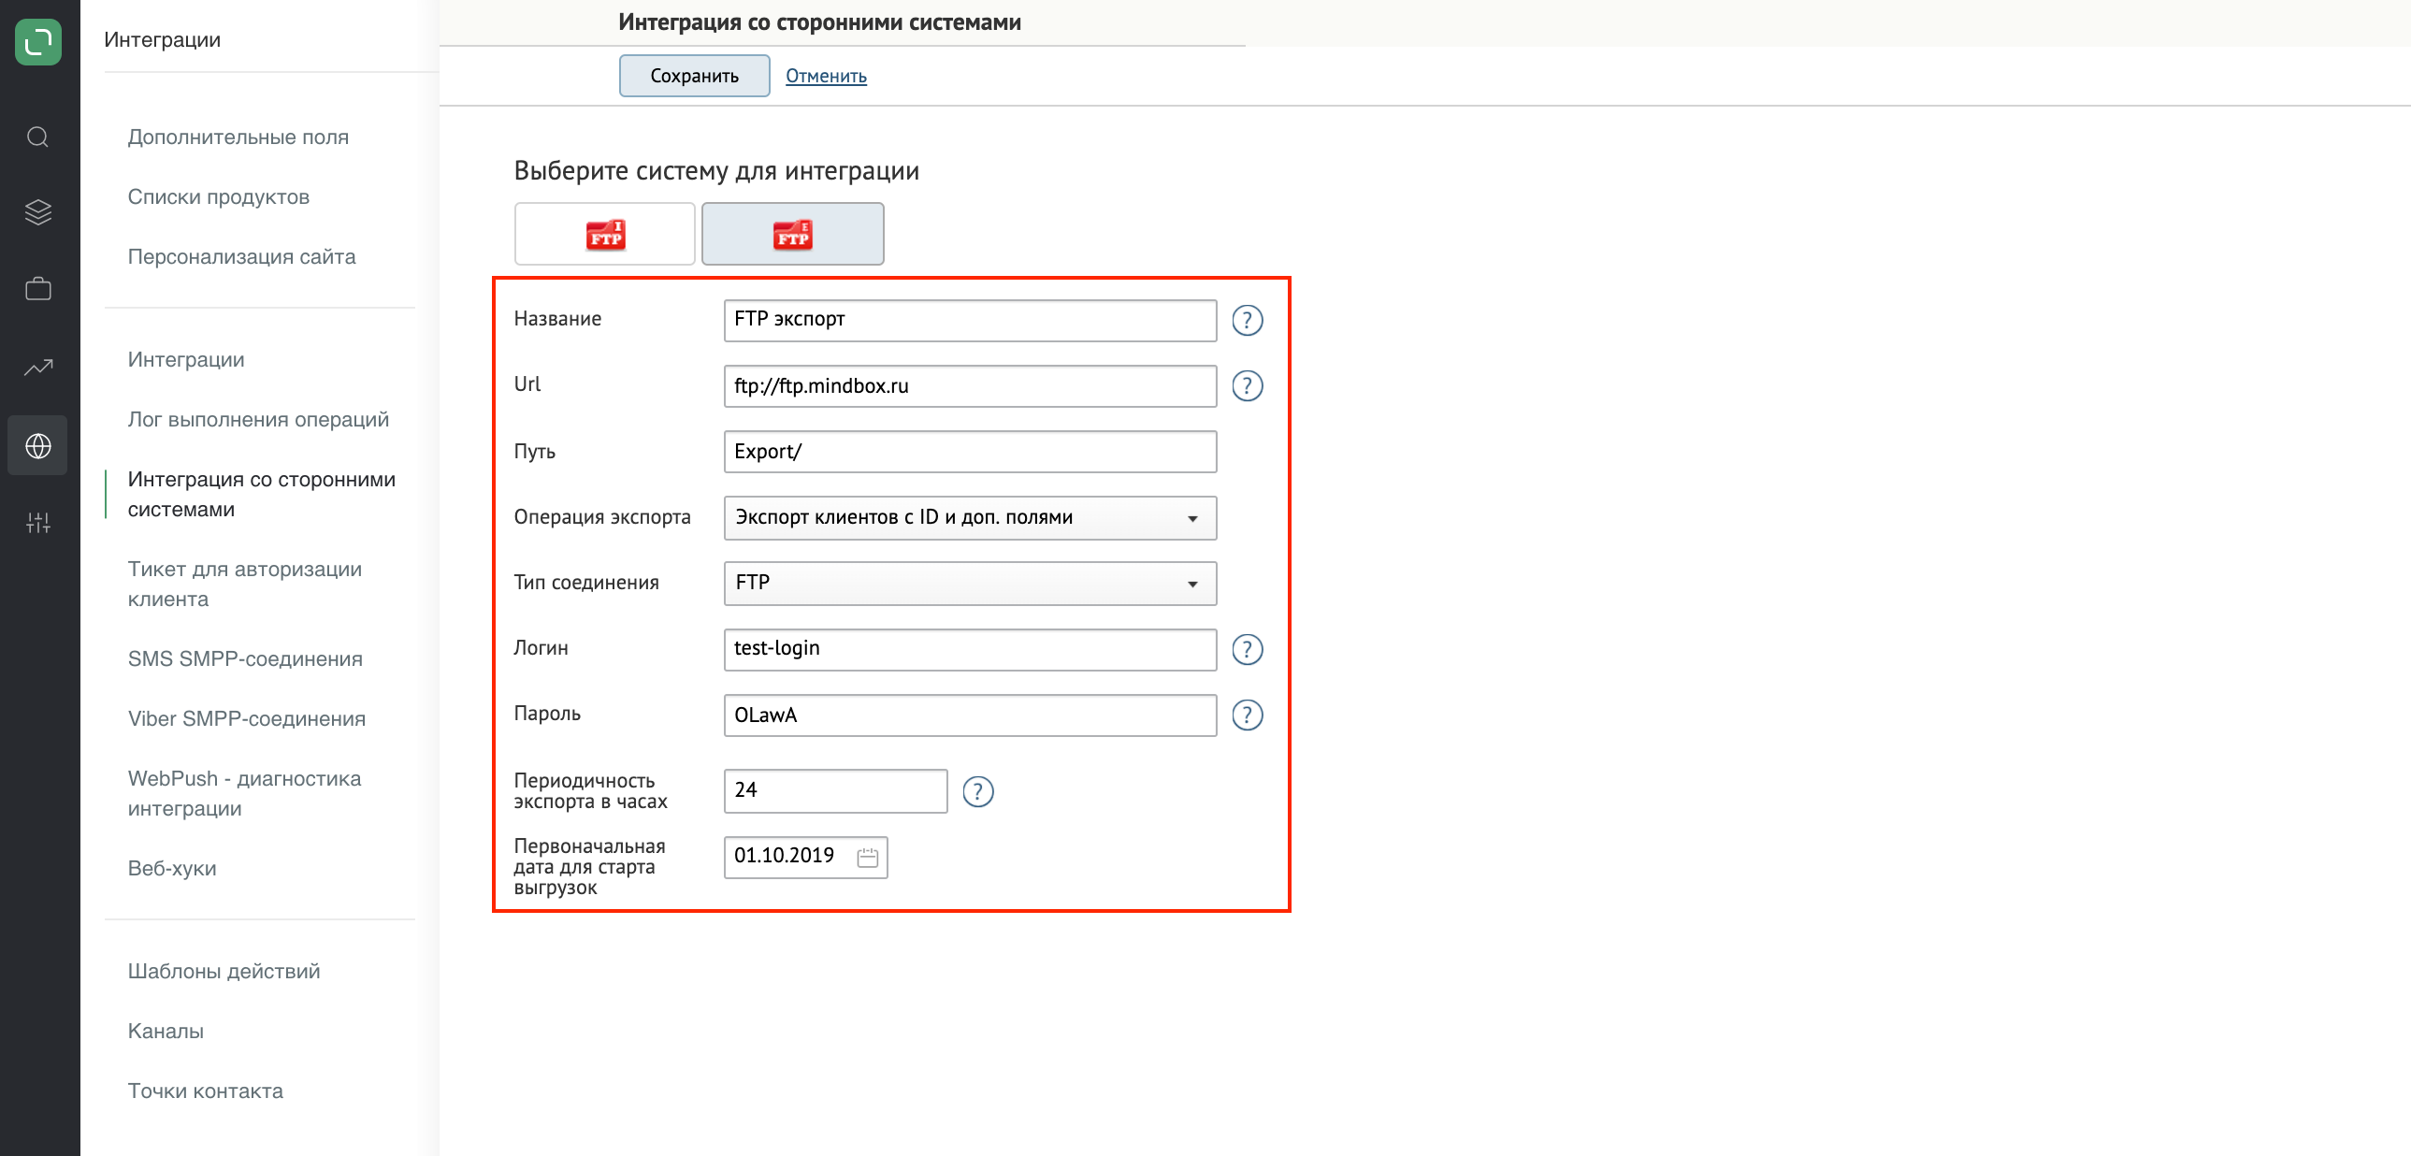Open Каналы in the sidebar

pos(166,1032)
